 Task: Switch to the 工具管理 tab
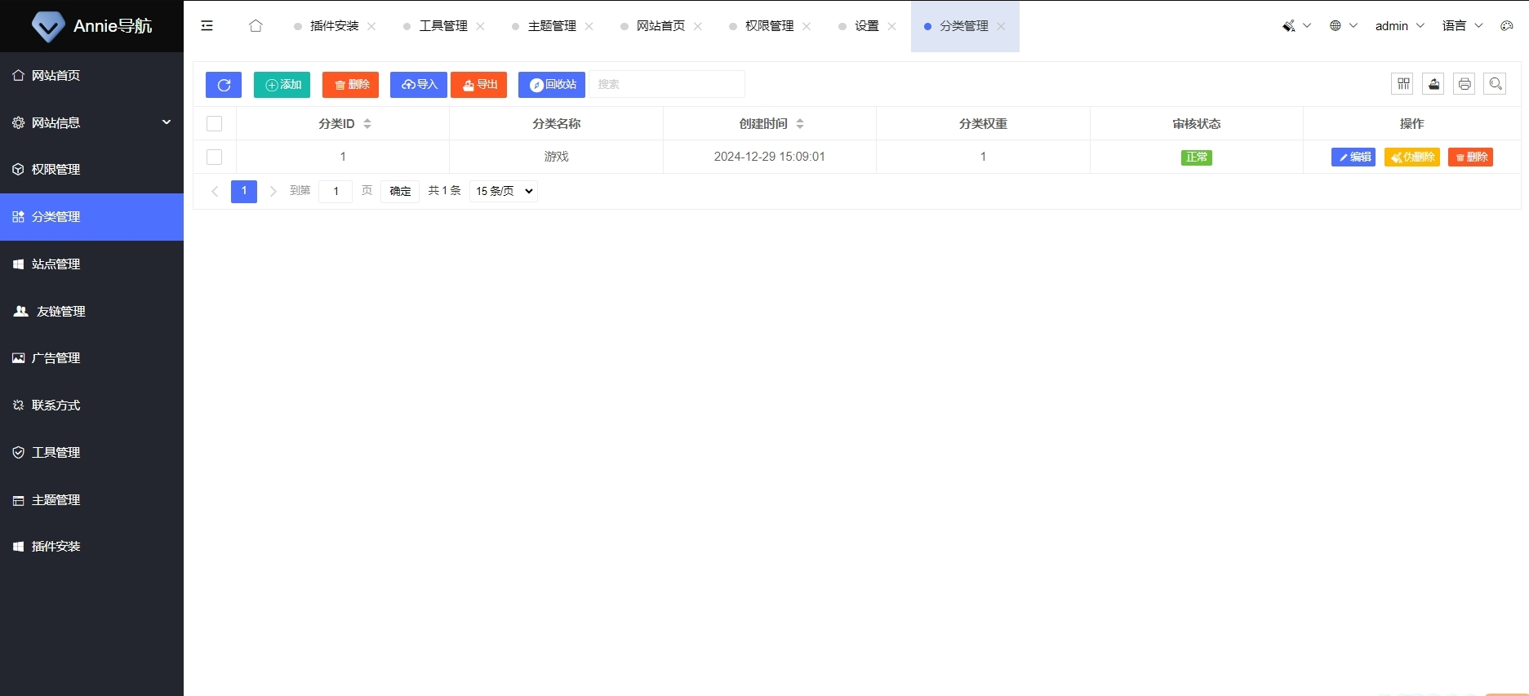click(443, 26)
